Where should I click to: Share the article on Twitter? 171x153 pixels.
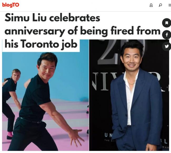point(167,47)
